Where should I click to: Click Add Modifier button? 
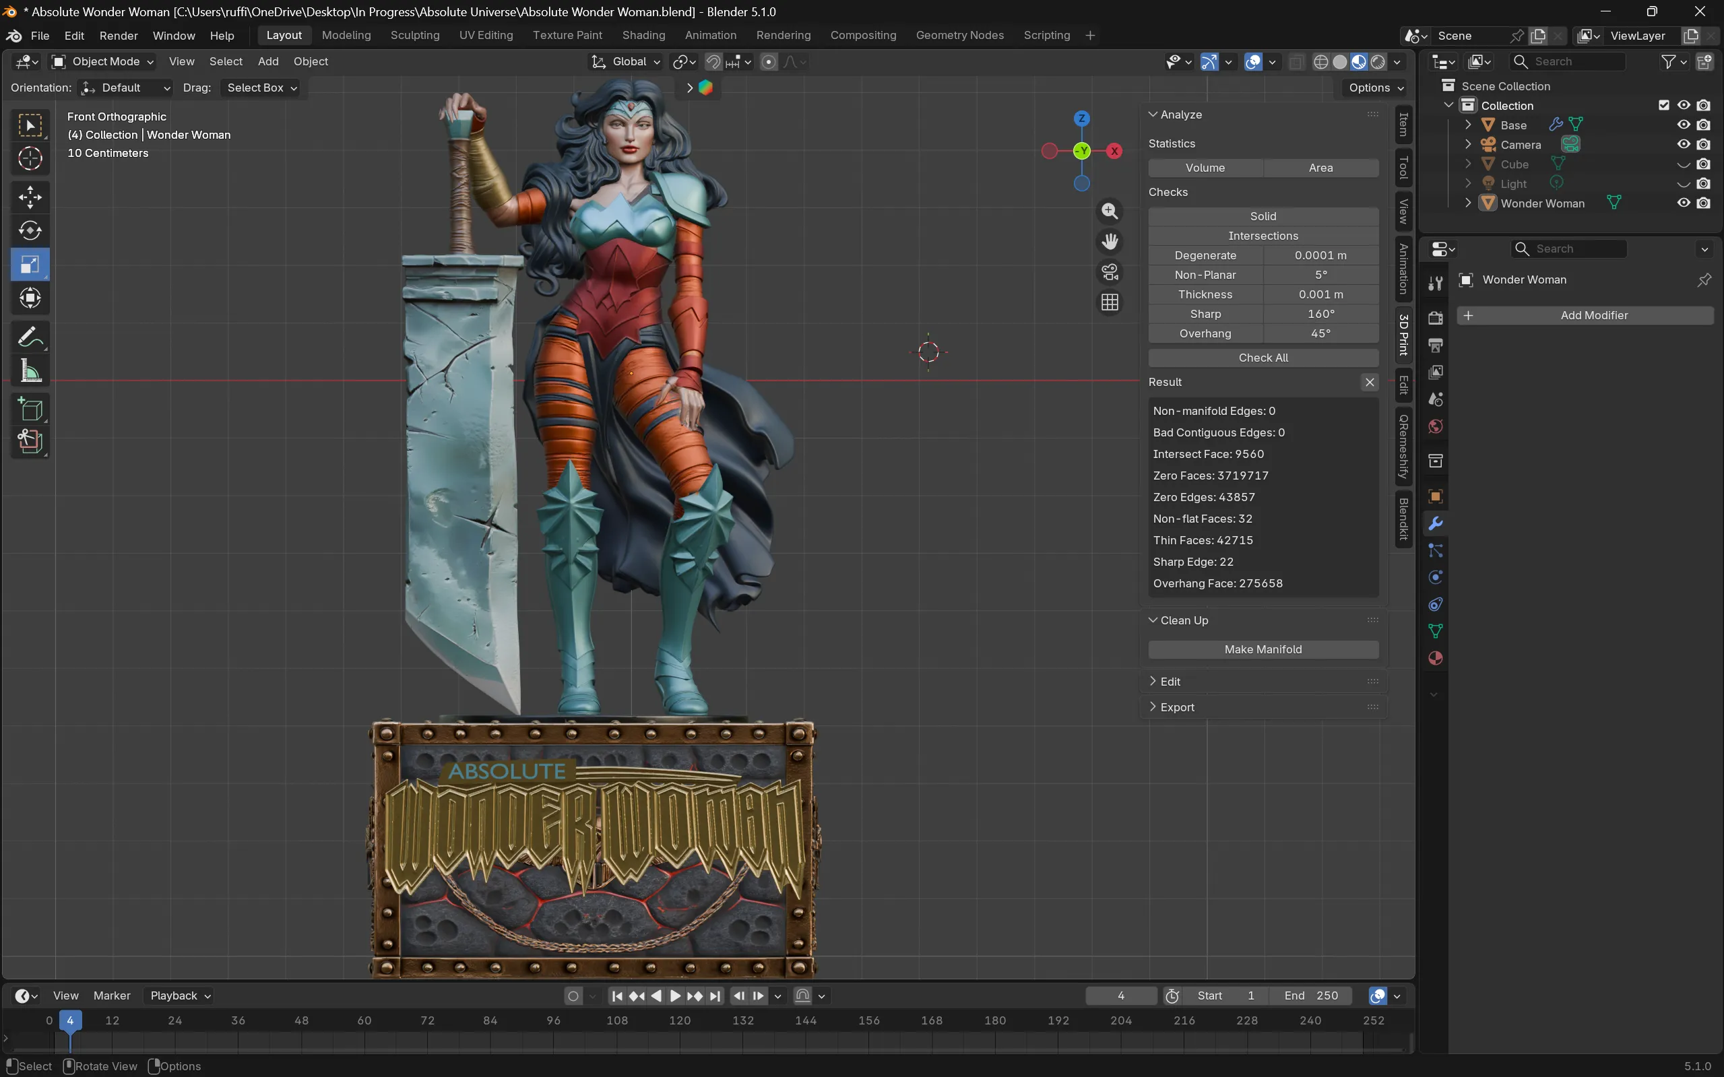[1585, 315]
